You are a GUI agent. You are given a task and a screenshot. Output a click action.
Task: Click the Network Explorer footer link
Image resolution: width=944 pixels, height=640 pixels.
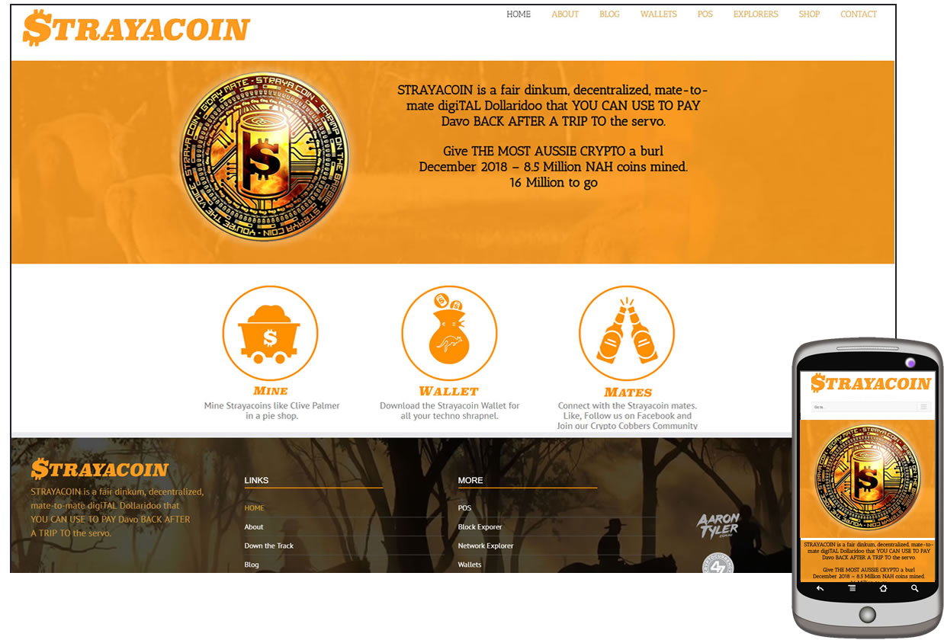(x=486, y=546)
